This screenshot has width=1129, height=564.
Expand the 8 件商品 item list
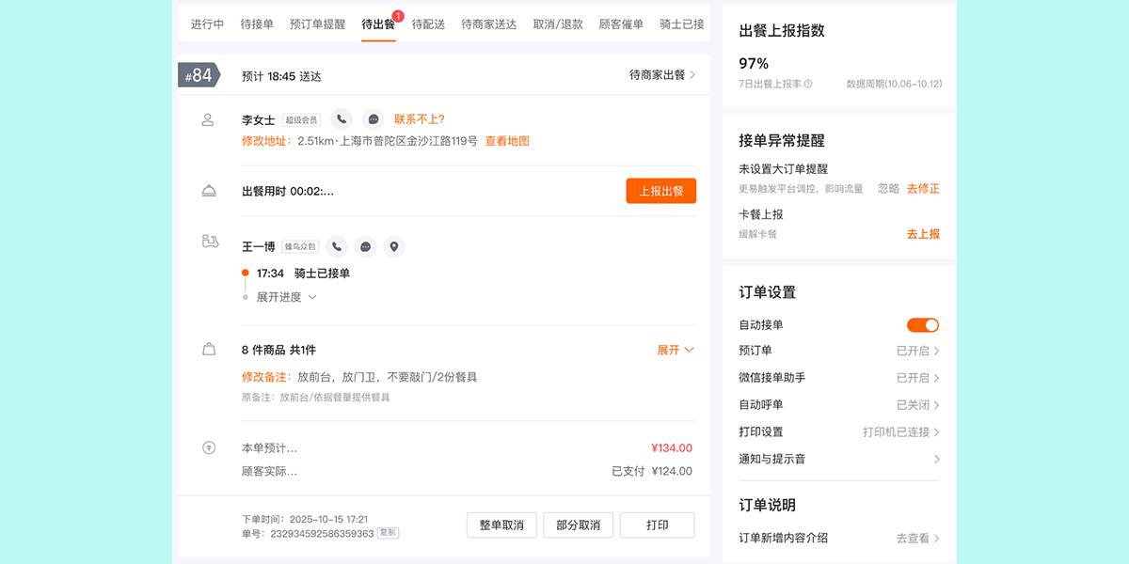pos(675,350)
